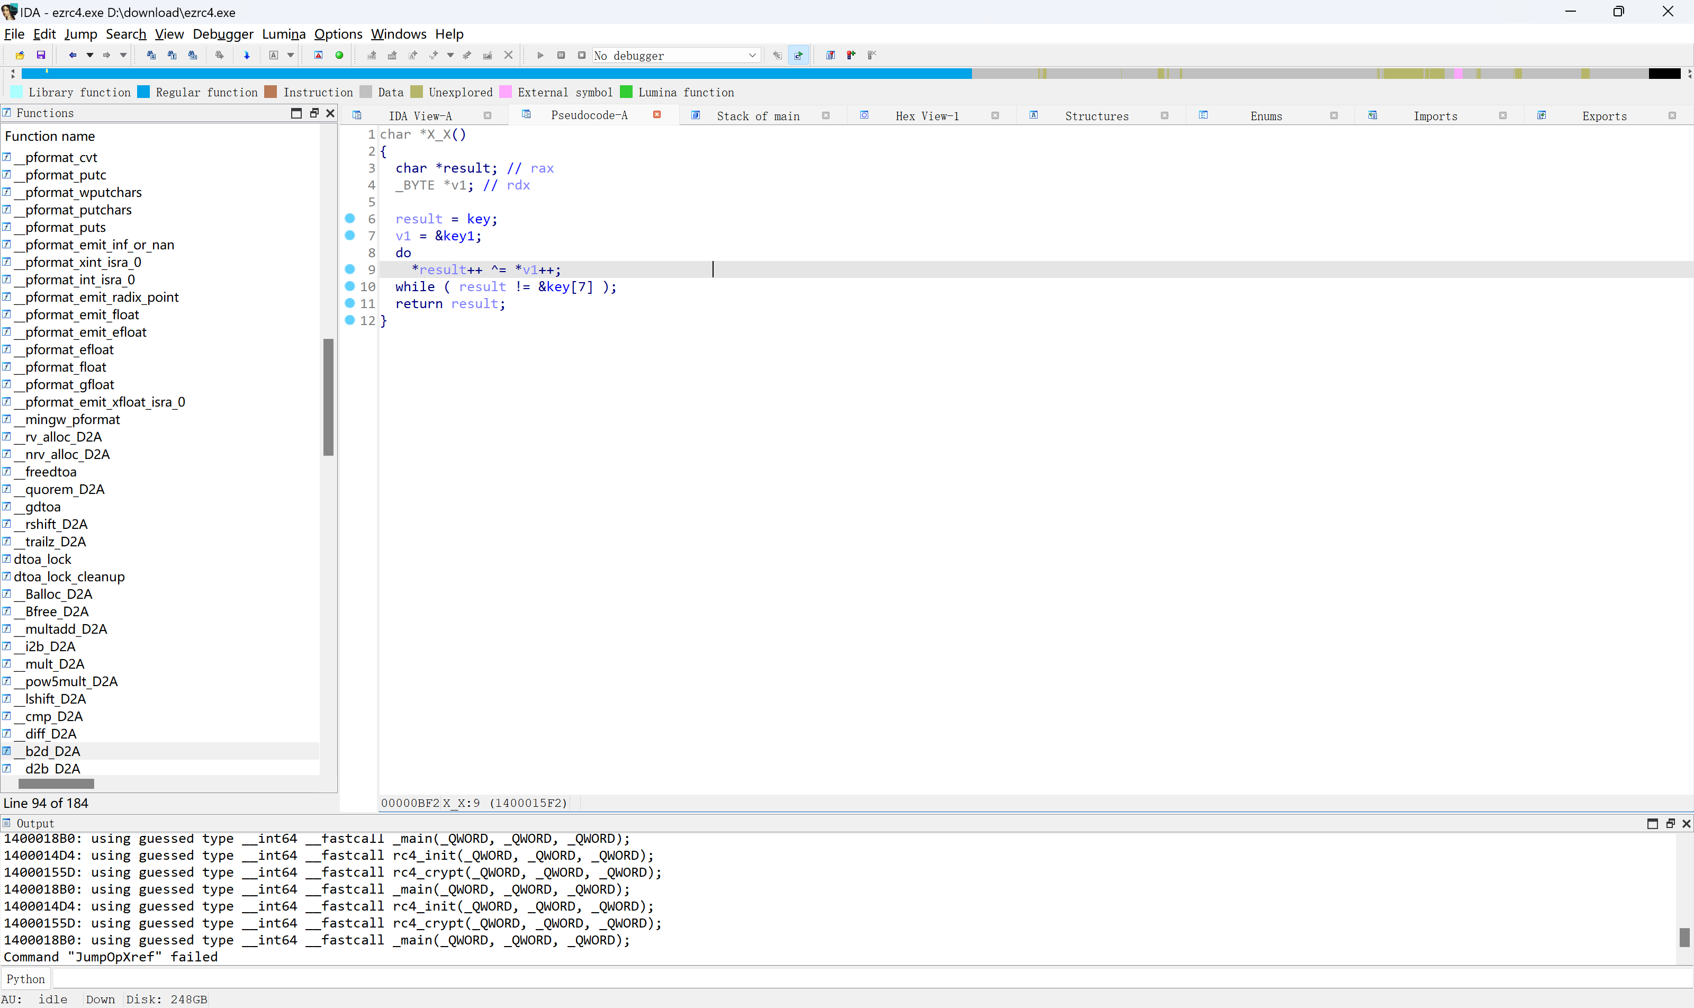Maximize the Output panel
1694x1008 pixels.
coord(1653,823)
